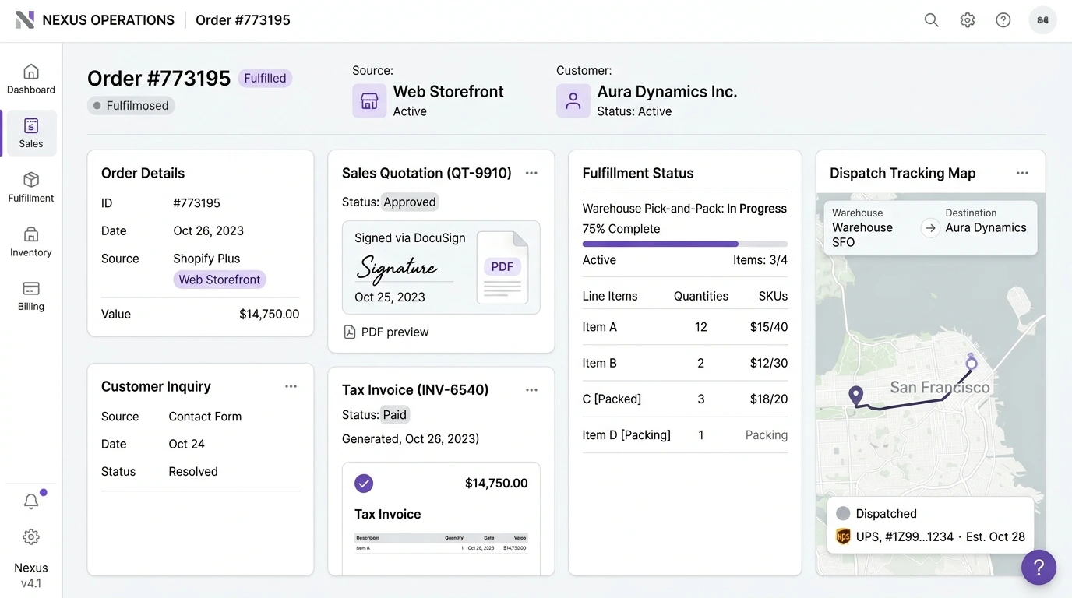Image resolution: width=1072 pixels, height=598 pixels.
Task: Click the invoice amount $14,750.00
Action: point(496,483)
